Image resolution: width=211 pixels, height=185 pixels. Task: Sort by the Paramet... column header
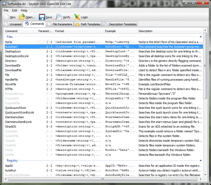[x=45, y=31]
